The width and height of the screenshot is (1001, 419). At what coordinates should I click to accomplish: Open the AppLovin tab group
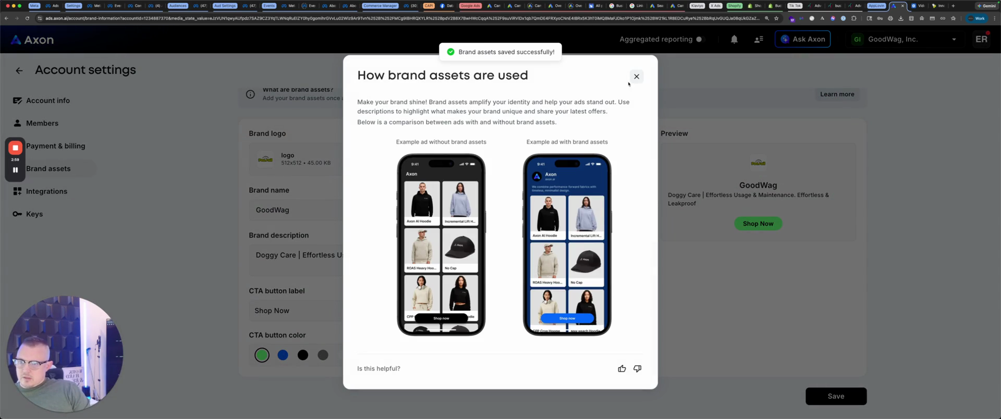pos(876,6)
